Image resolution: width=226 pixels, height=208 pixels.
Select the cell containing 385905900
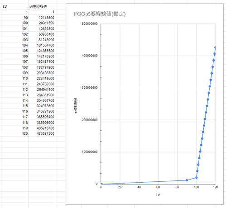click(x=42, y=123)
